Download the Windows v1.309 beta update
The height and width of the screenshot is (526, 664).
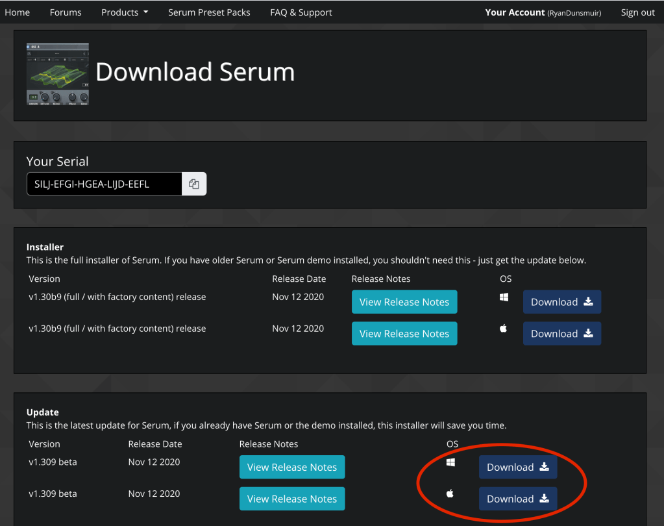tap(517, 468)
